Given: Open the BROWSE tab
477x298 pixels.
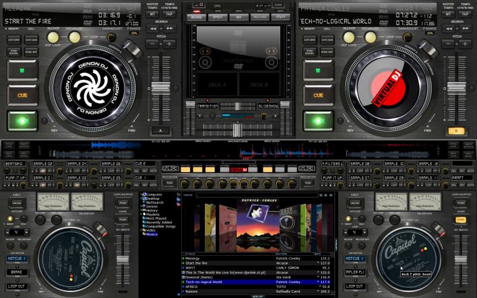Looking at the screenshot, I should [197, 17].
